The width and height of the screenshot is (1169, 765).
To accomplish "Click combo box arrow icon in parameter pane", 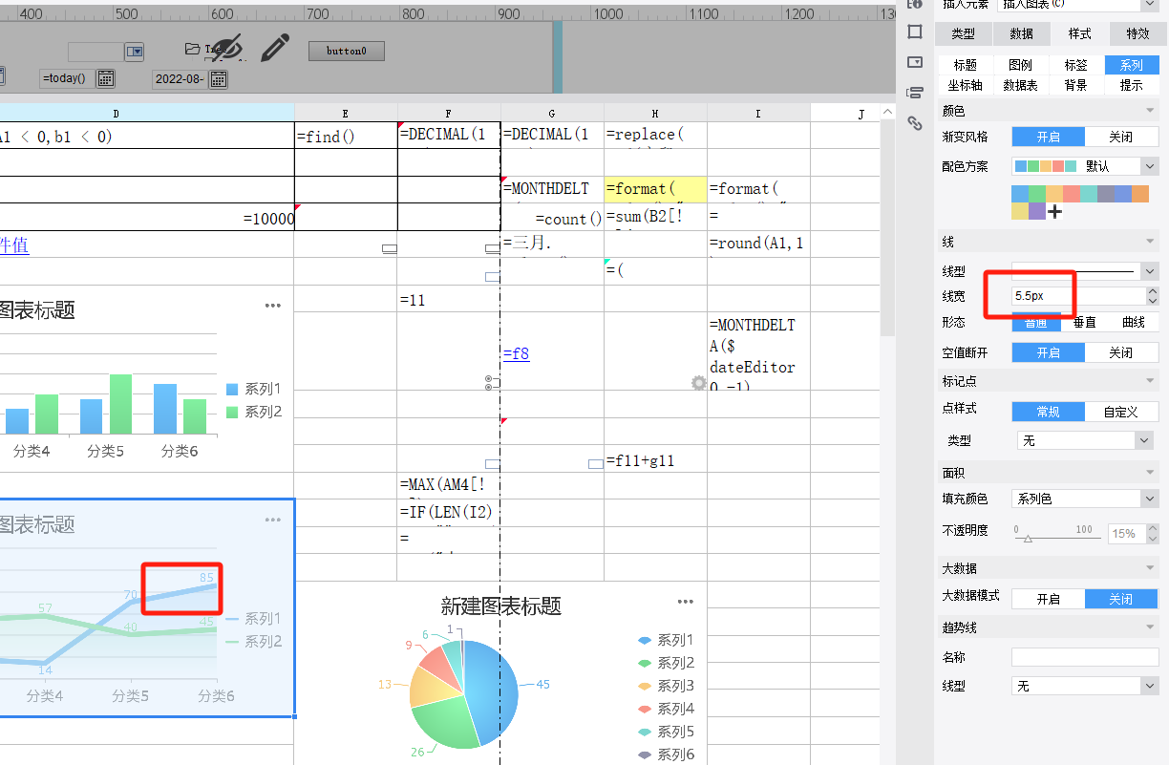I will click(135, 52).
